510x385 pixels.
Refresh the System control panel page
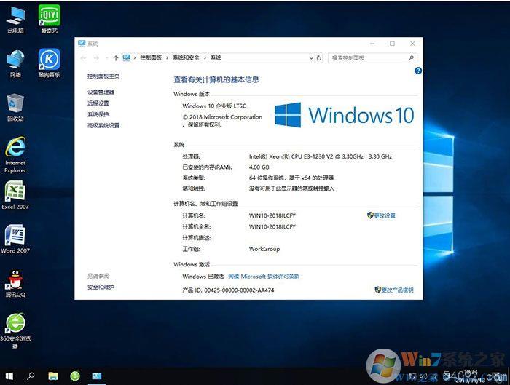(x=318, y=57)
